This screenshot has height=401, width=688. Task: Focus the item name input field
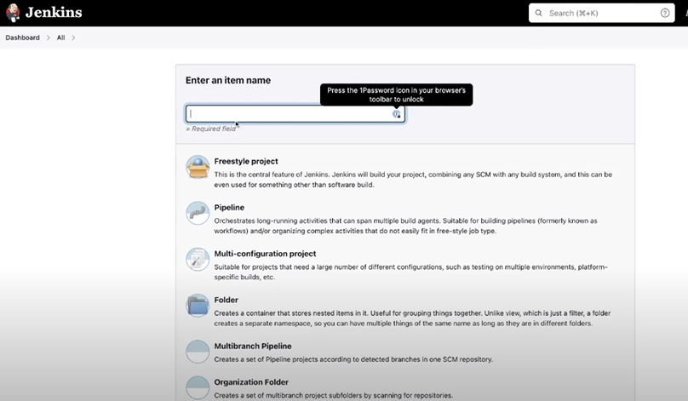(295, 113)
